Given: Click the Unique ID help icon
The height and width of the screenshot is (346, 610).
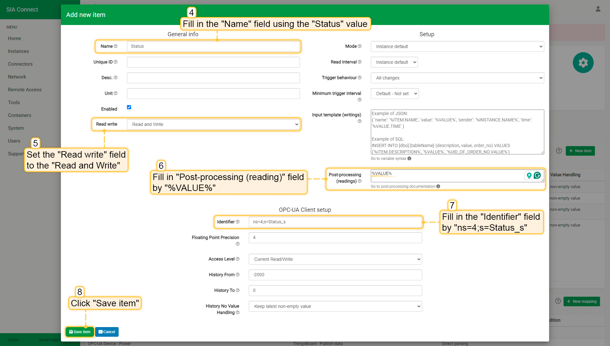Looking at the screenshot, I should (116, 62).
